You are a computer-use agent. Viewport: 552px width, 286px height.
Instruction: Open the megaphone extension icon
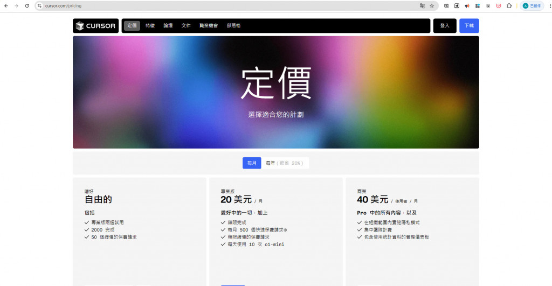[467, 5]
